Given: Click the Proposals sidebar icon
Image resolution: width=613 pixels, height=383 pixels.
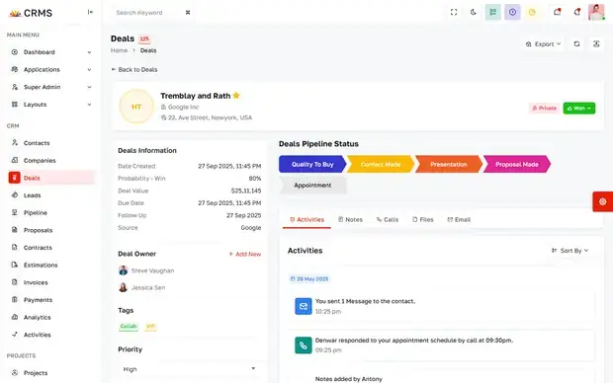Looking at the screenshot, I should point(15,230).
